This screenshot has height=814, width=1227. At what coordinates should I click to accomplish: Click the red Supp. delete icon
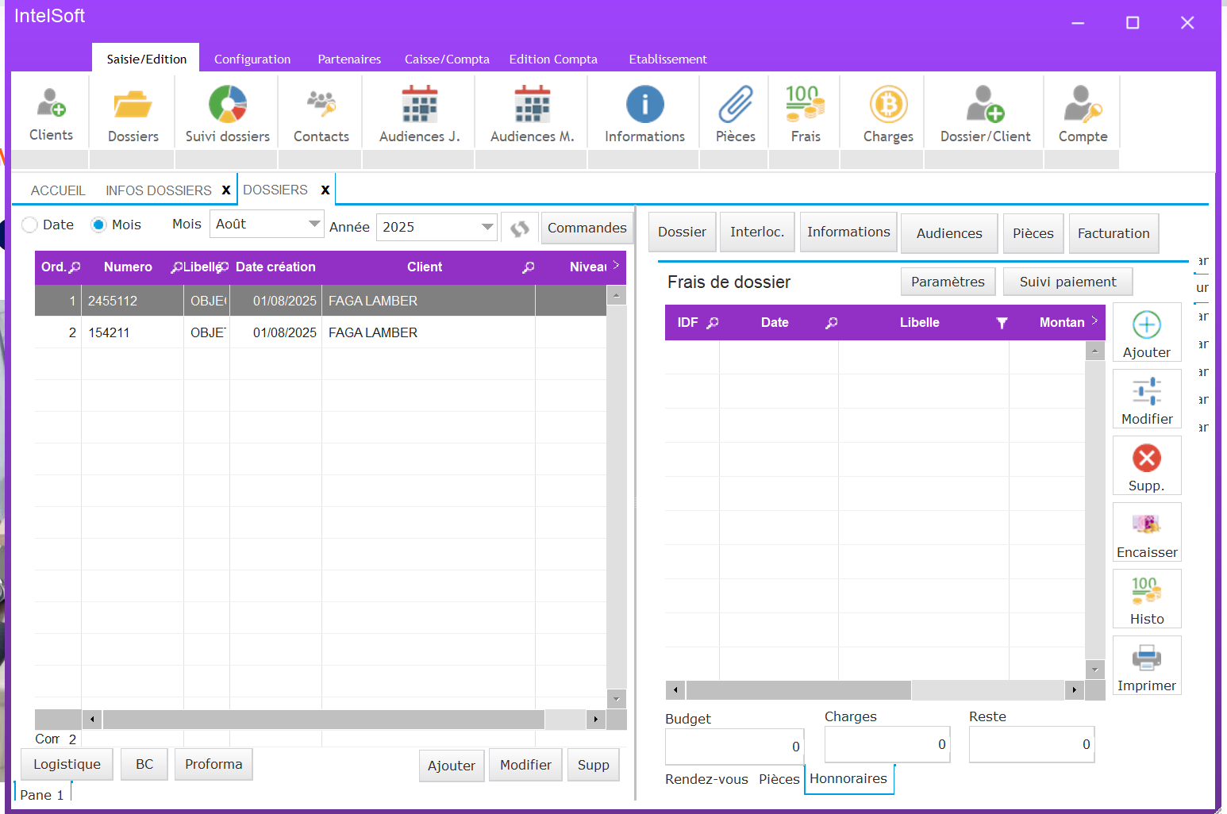[1147, 459]
